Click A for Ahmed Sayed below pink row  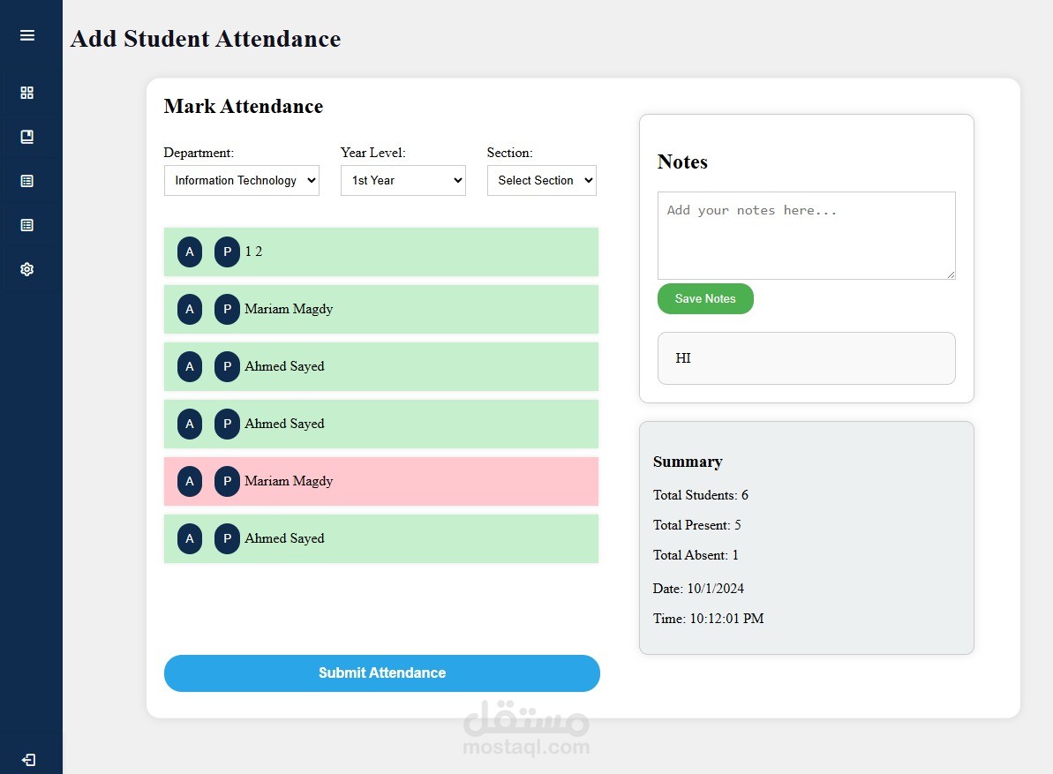tap(190, 538)
